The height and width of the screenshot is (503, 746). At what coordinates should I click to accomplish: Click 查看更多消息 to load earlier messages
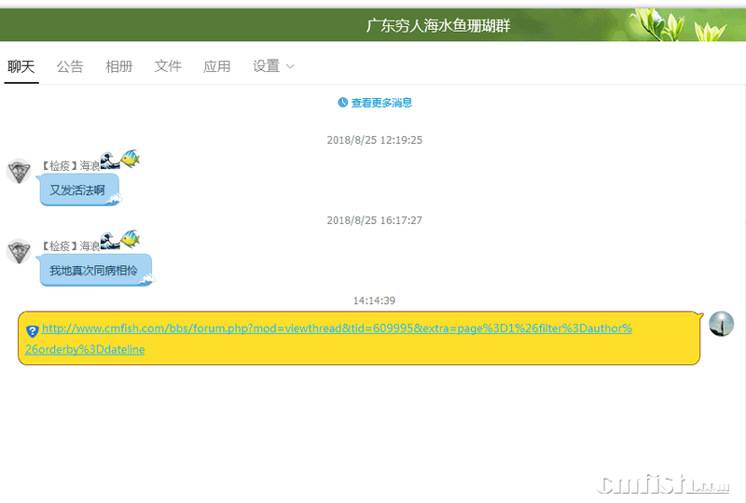[381, 103]
